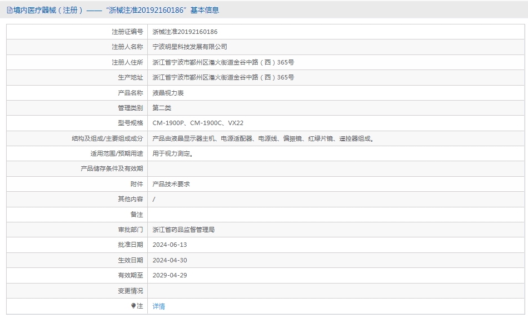This screenshot has width=528, height=318.
Task: Click the registrant name 宁波明星科技发展有限公司
Action: point(190,47)
